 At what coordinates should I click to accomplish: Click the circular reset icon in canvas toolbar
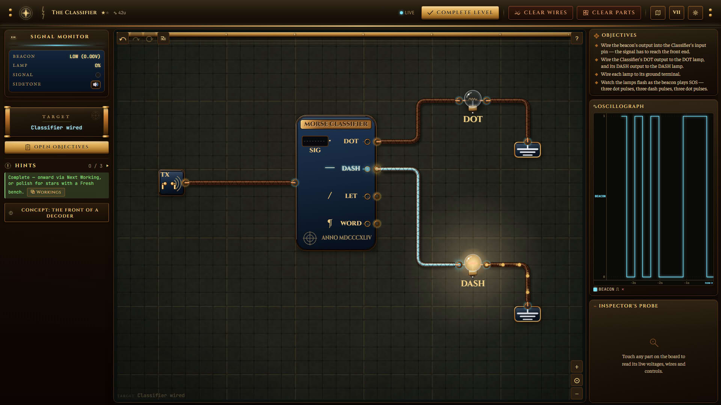149,39
